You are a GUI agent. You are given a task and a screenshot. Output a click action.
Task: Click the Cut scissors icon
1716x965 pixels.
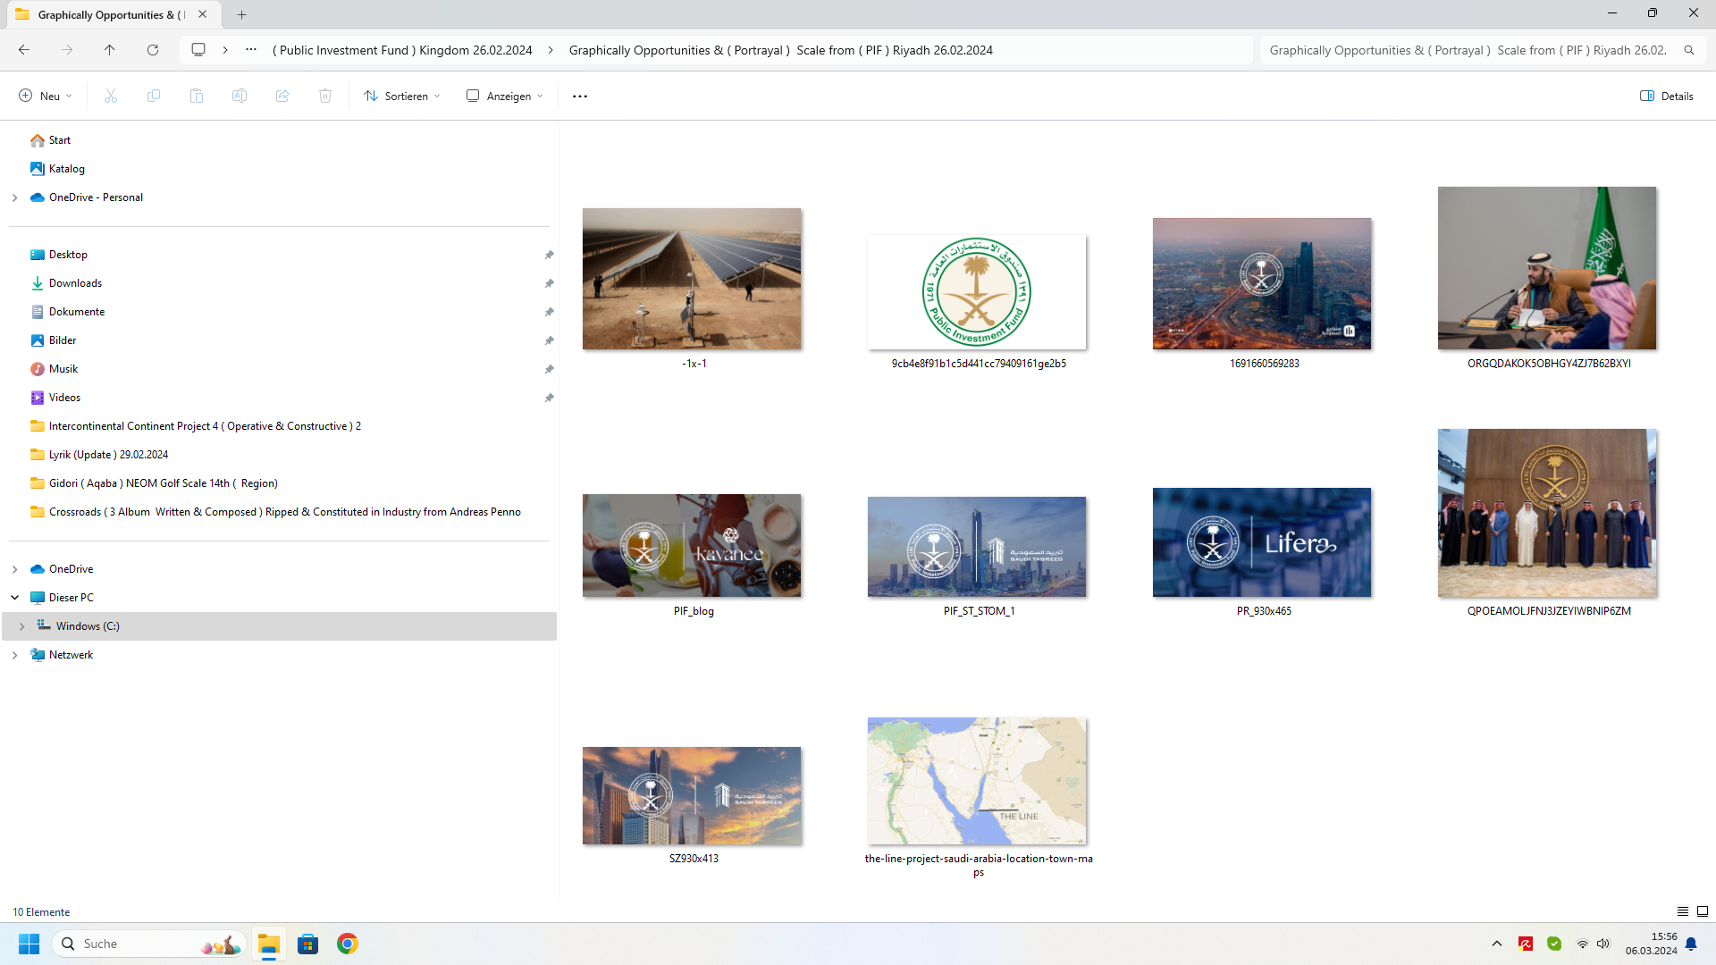click(x=111, y=96)
